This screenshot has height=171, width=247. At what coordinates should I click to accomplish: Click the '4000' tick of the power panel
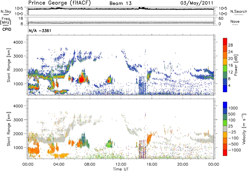(18, 42)
